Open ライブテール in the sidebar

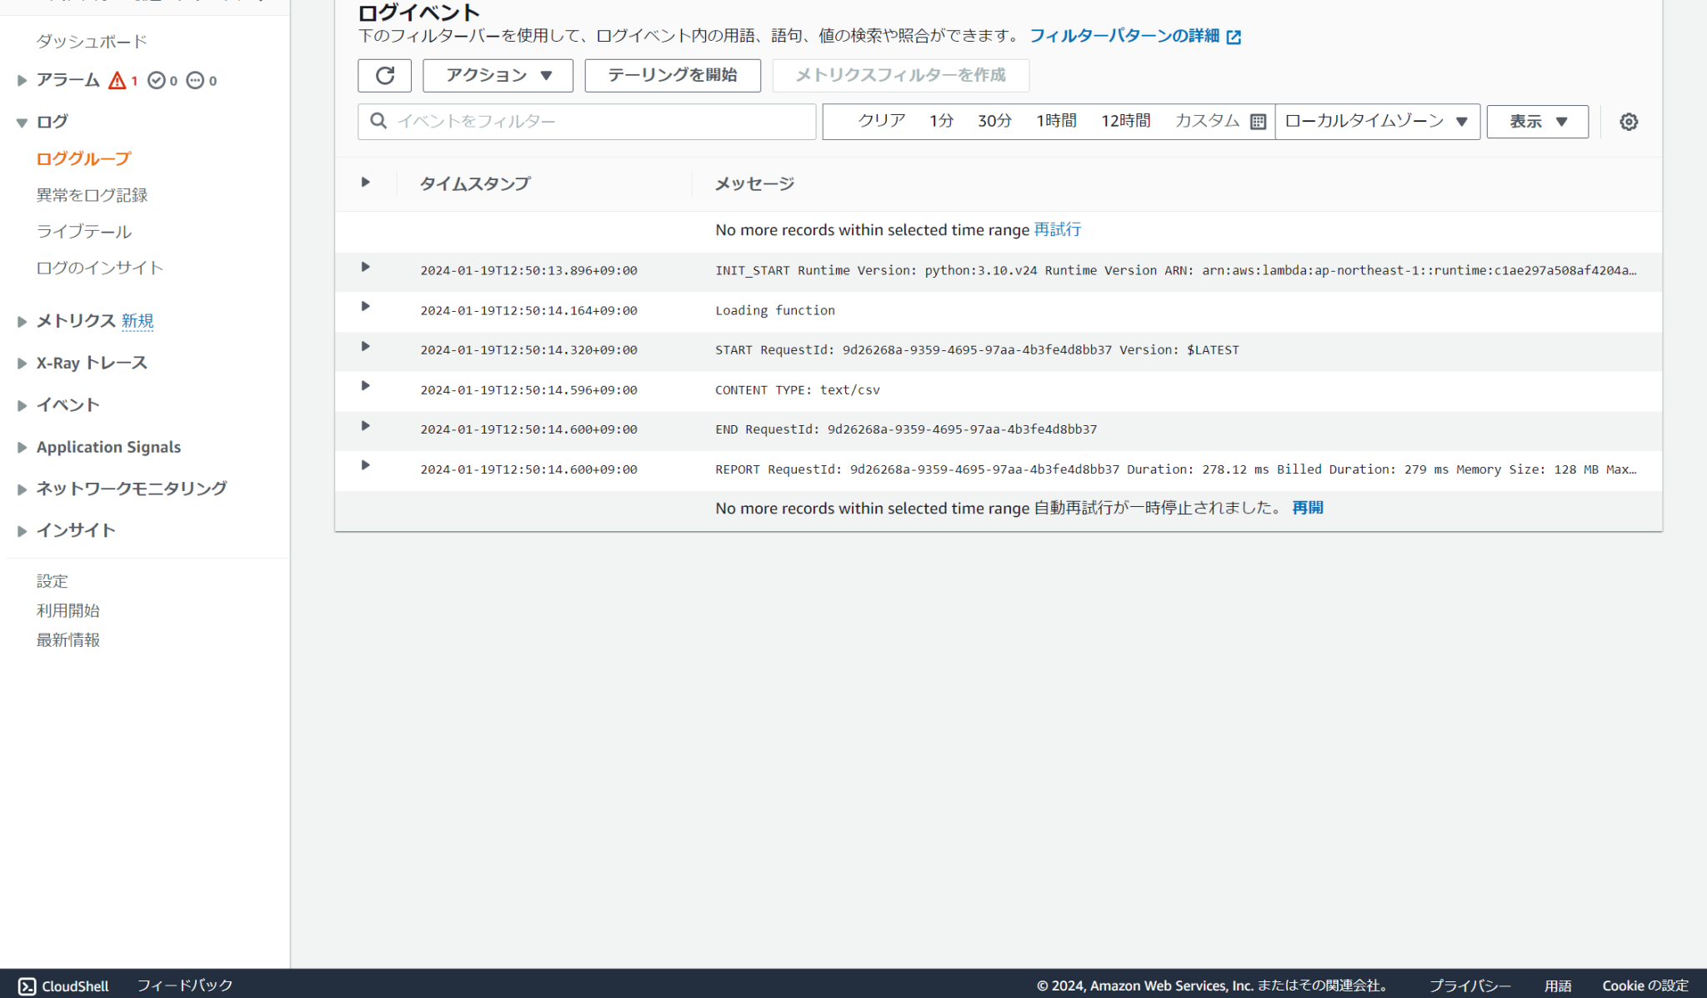[83, 231]
